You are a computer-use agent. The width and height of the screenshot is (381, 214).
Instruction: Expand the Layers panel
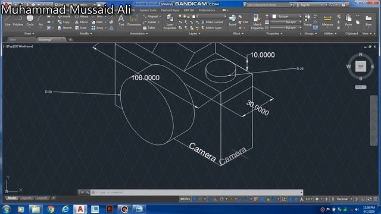[195, 33]
